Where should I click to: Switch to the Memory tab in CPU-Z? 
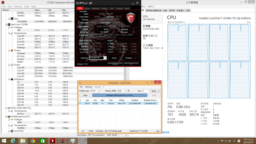(x=105, y=9)
